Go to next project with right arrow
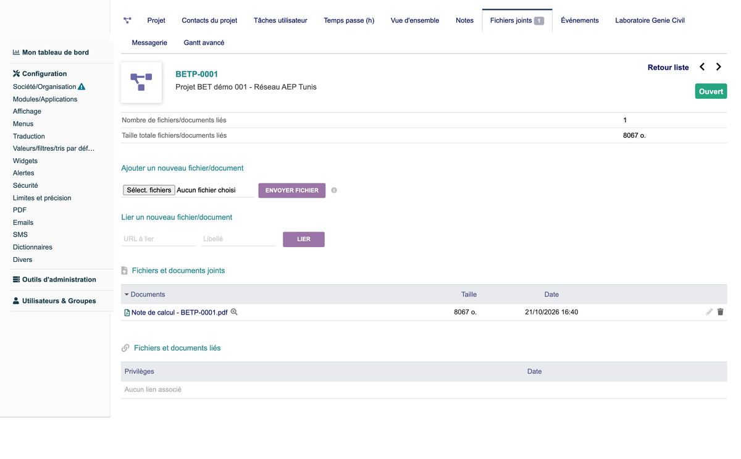Image resolution: width=741 pixels, height=459 pixels. [719, 67]
